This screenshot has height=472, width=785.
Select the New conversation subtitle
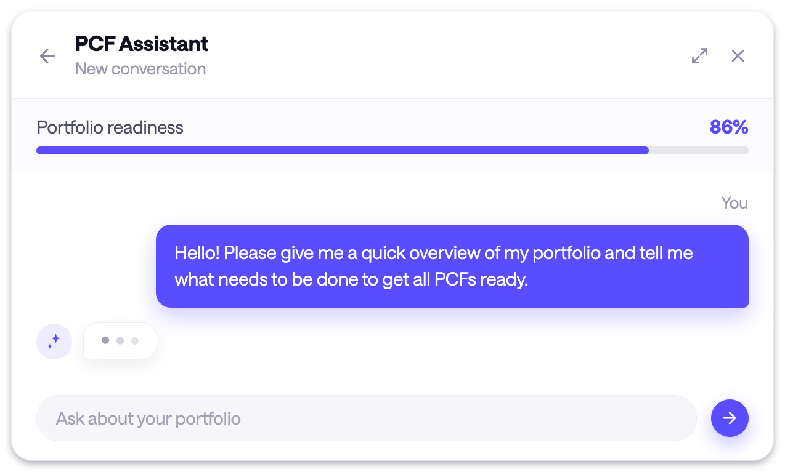tap(140, 69)
